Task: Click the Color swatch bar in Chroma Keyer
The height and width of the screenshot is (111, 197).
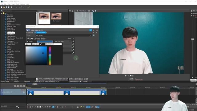Action: point(45,41)
